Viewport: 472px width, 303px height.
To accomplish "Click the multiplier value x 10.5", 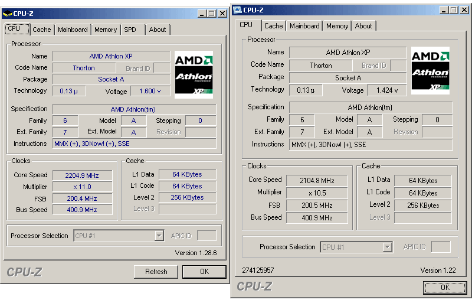I will [x=317, y=193].
